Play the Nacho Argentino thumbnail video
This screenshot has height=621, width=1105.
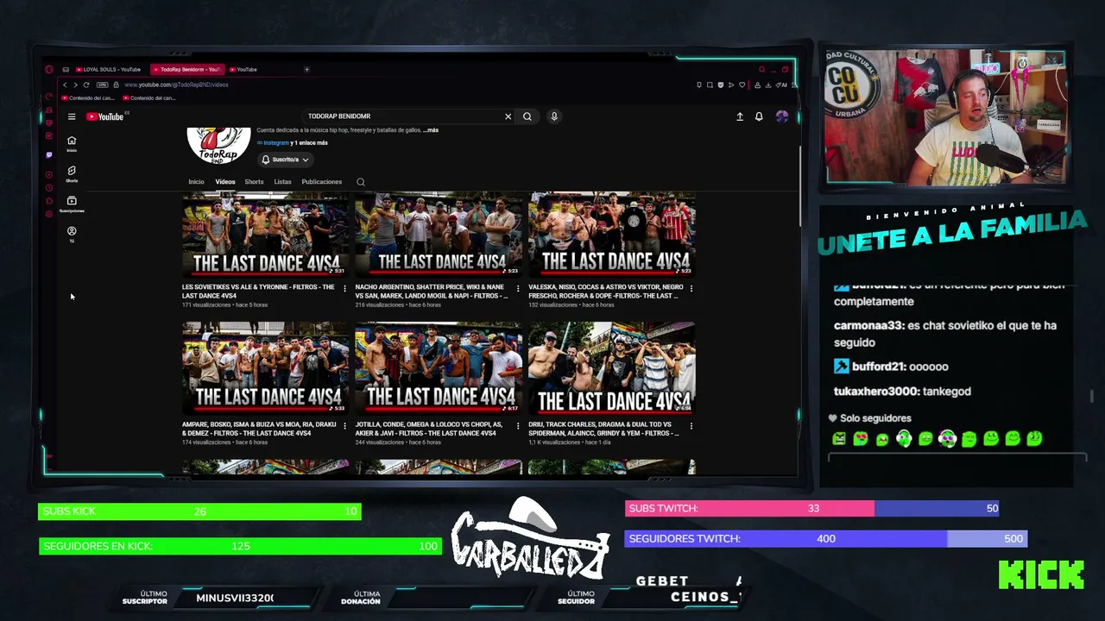pyautogui.click(x=439, y=234)
